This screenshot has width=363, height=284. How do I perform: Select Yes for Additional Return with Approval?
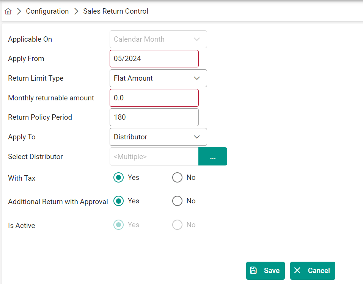tap(118, 201)
